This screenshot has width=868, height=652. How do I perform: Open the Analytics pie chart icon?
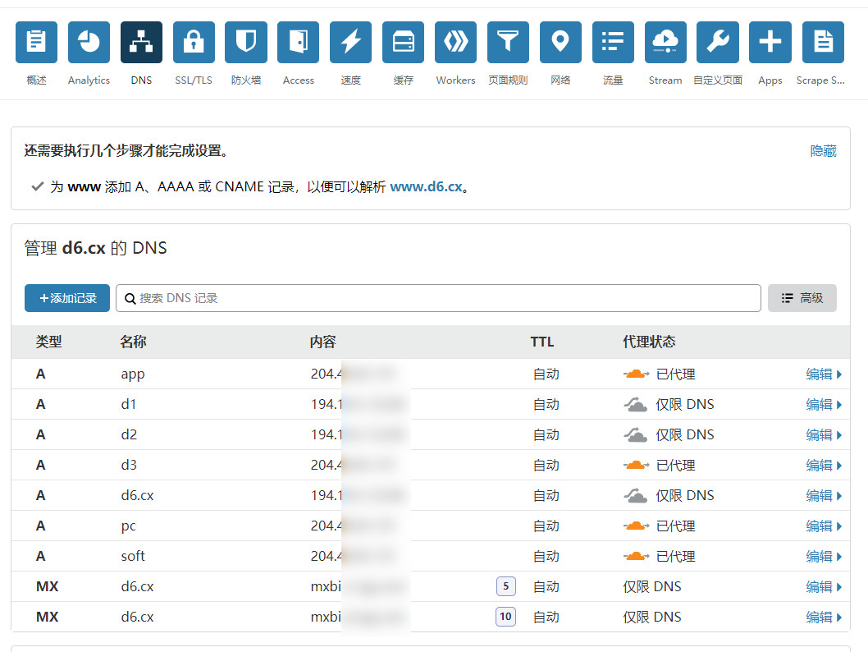pyautogui.click(x=89, y=43)
